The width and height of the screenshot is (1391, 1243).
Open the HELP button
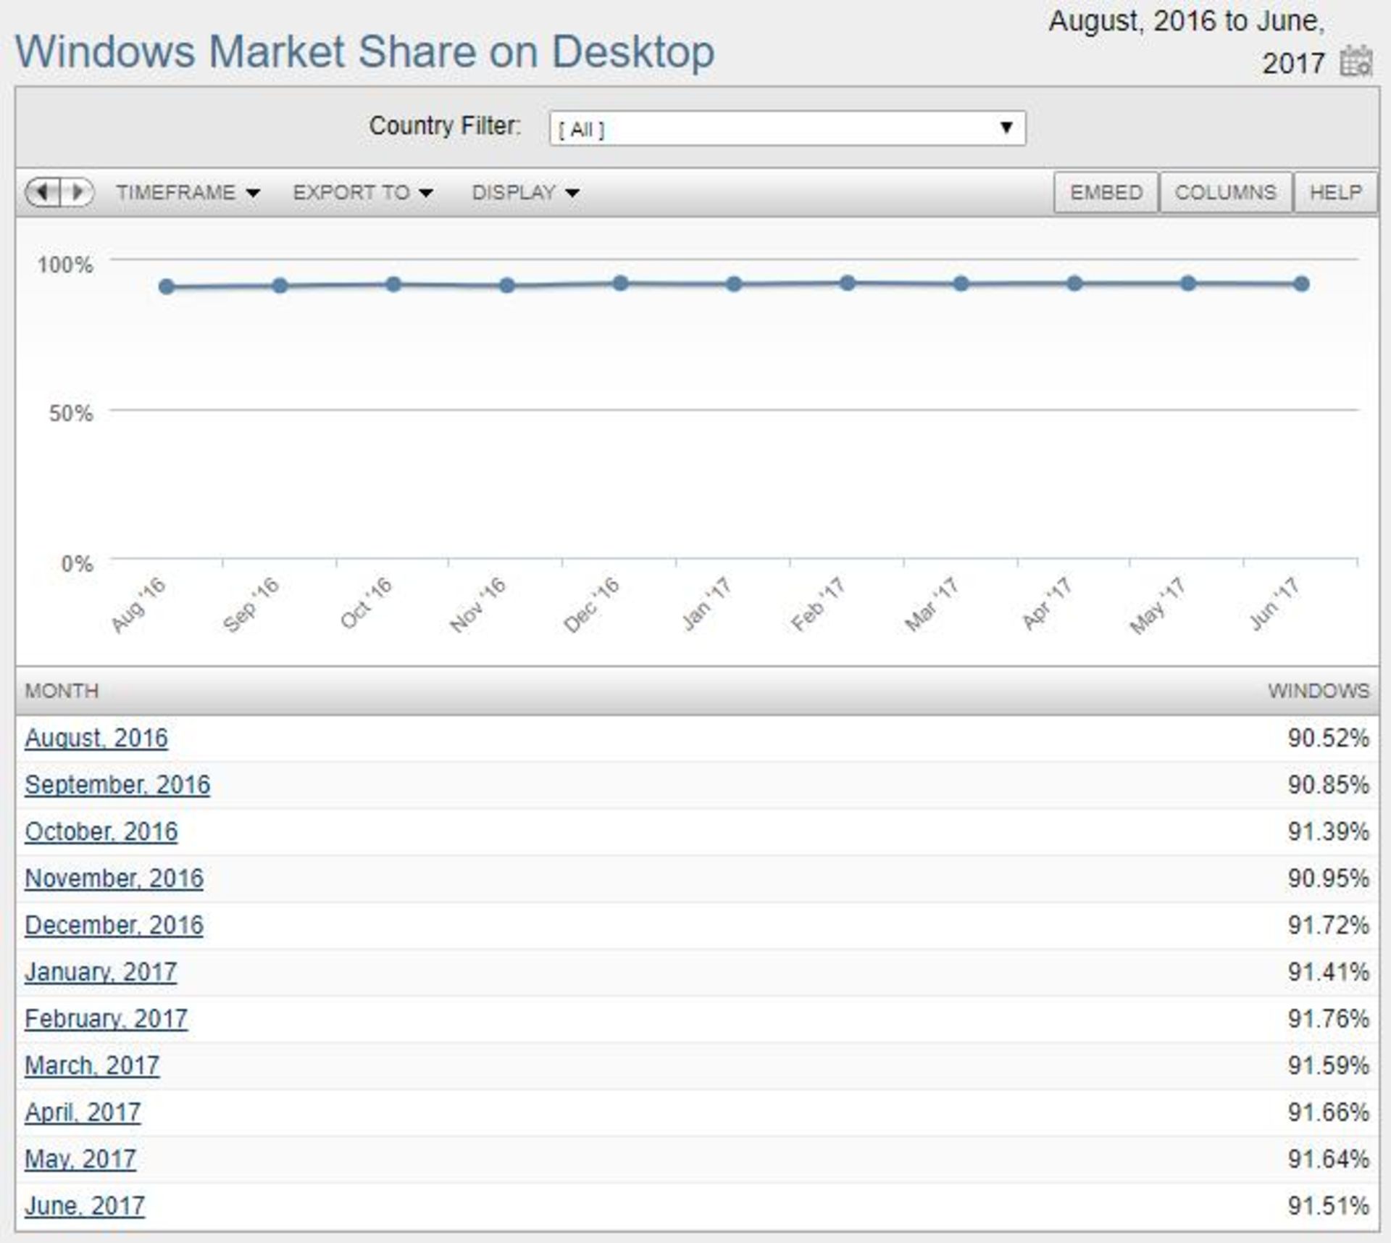tap(1334, 193)
